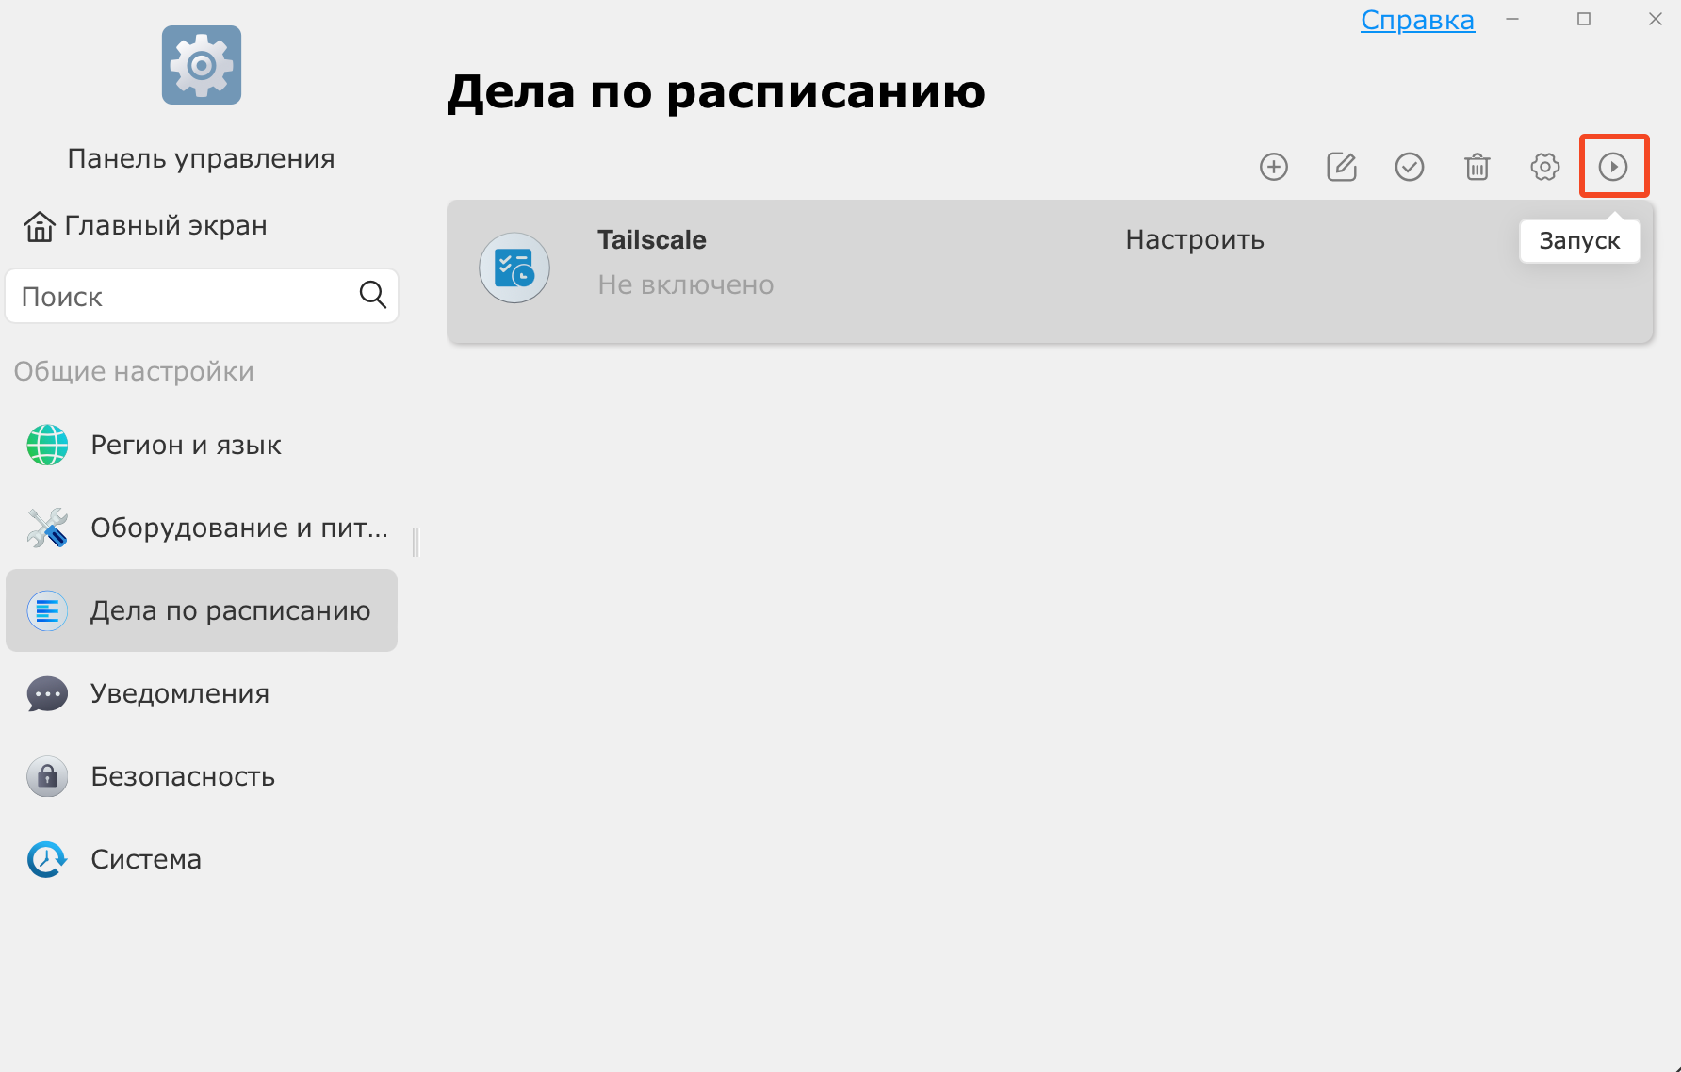Viewport: 1681px width, 1072px height.
Task: Open Безопасность settings
Action: point(202,776)
